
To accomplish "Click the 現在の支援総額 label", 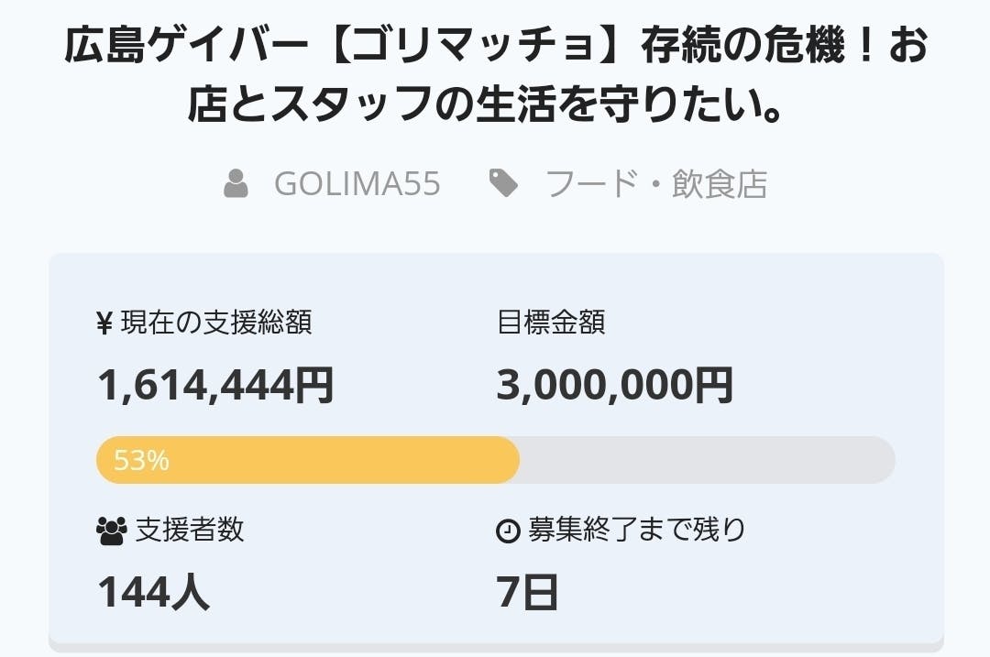I will pos(216,323).
